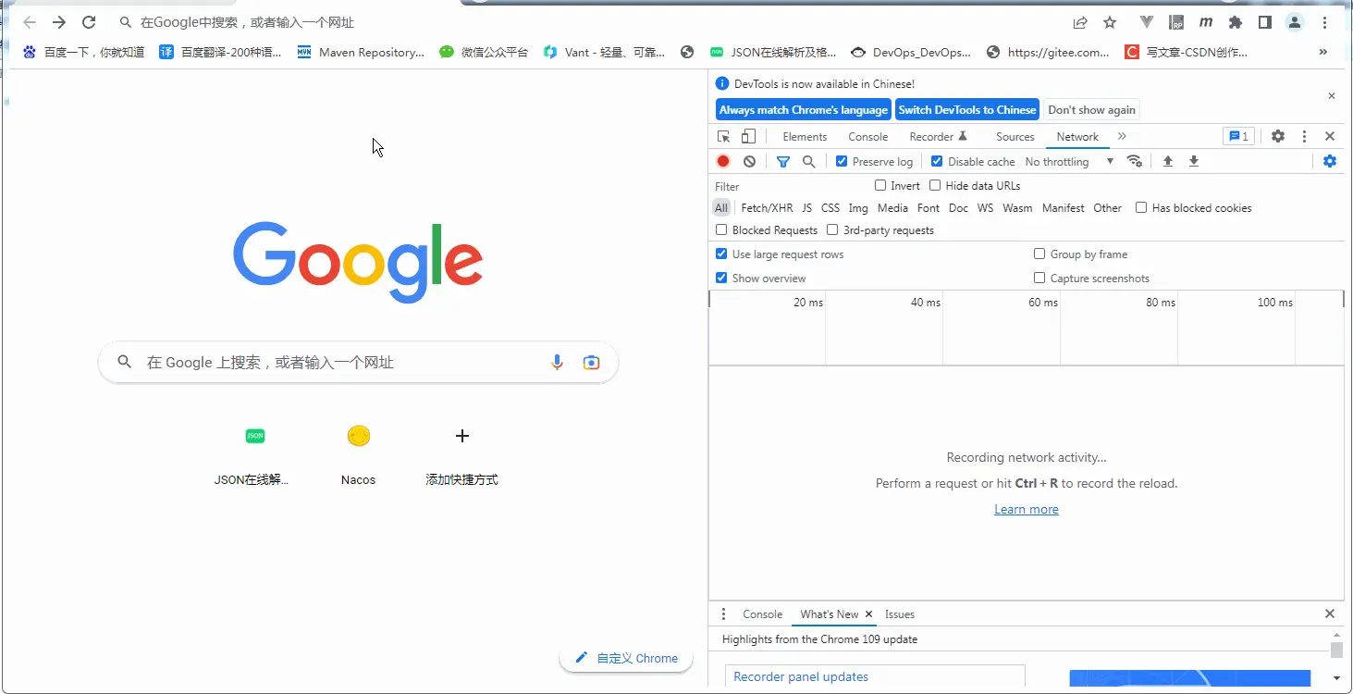Toggle the device toolbar icon
Image resolution: width=1353 pixels, height=694 pixels.
point(748,136)
